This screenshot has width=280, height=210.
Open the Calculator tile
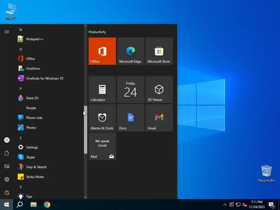click(102, 89)
